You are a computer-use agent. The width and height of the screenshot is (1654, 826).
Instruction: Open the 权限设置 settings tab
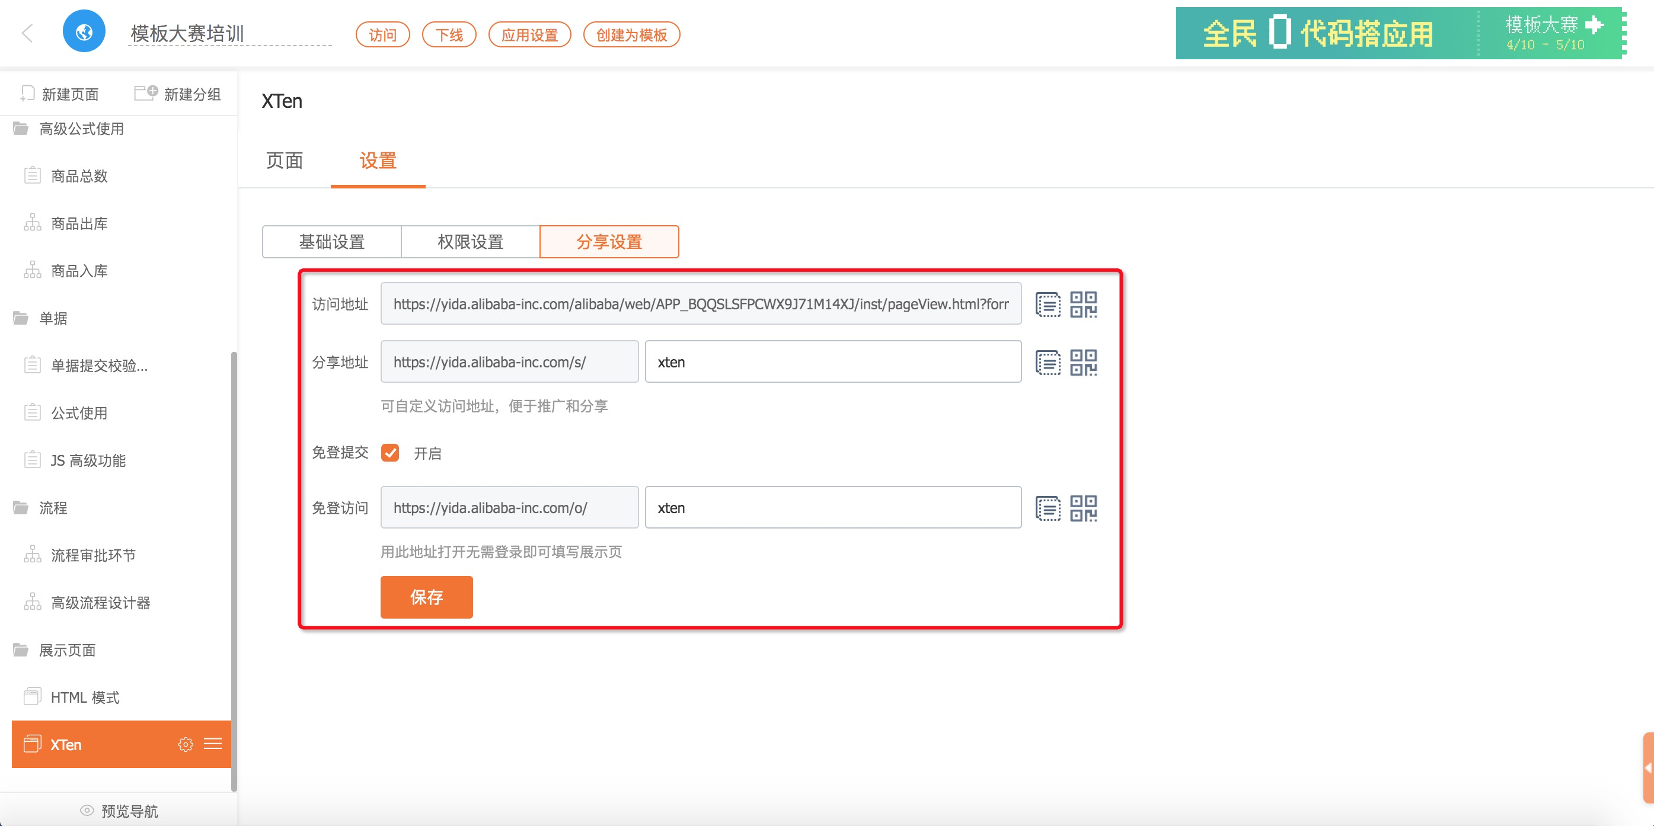point(470,242)
